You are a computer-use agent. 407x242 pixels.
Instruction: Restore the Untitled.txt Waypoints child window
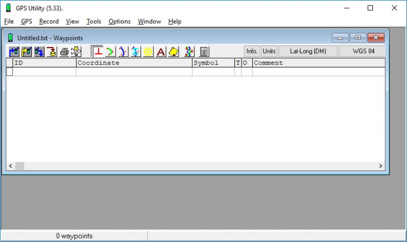(x=358, y=38)
